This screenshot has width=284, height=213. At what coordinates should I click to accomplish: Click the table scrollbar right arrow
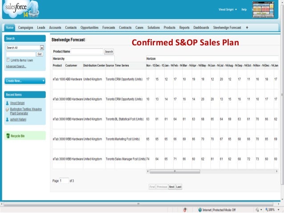click(x=277, y=171)
